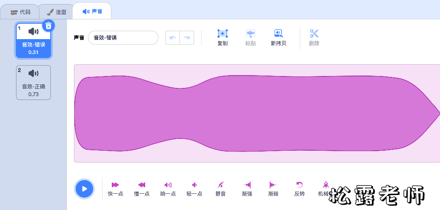Switch to the 代码 (code) tab

[x=21, y=12]
